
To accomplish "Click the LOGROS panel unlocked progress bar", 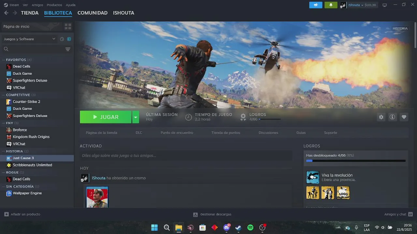I will (x=356, y=161).
